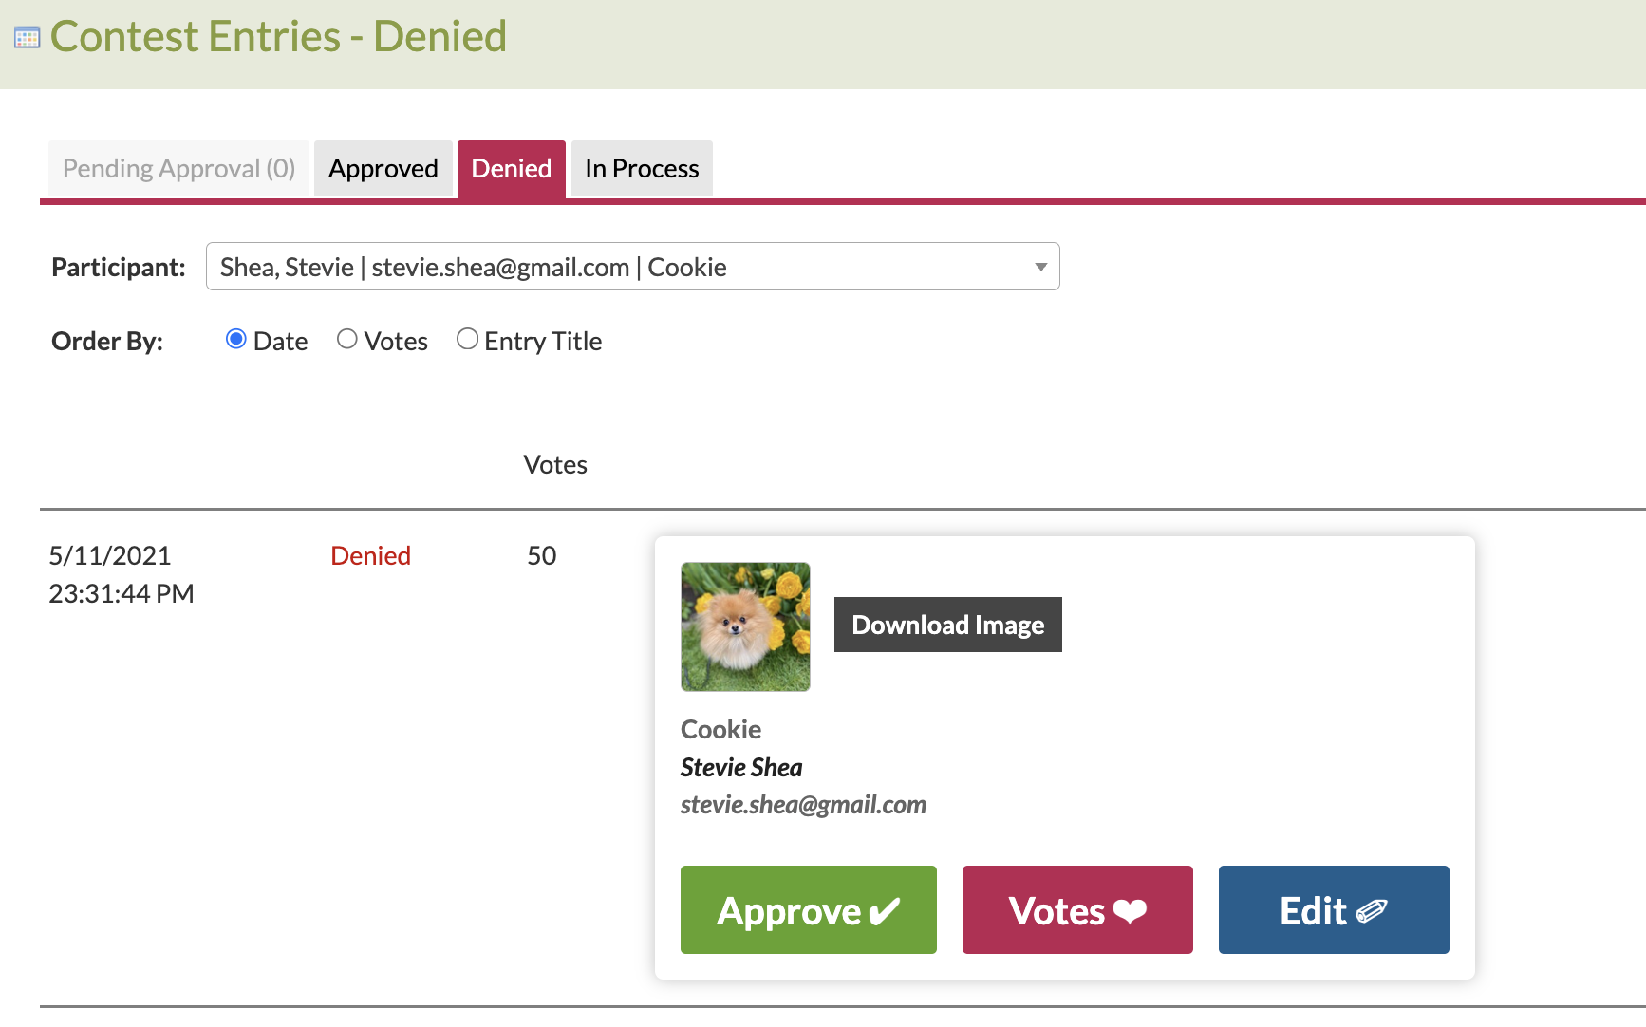The width and height of the screenshot is (1646, 1027).
Task: Click the checkmark icon on Approve button
Action: click(885, 911)
